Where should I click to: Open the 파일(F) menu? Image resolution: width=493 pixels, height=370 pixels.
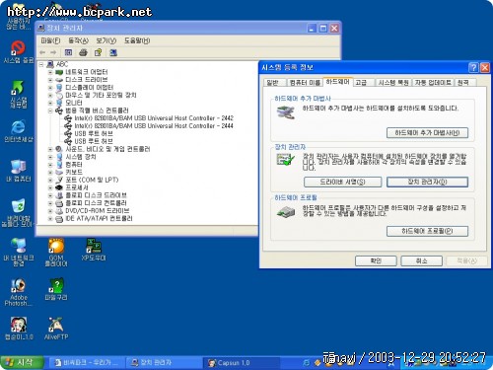[50, 40]
